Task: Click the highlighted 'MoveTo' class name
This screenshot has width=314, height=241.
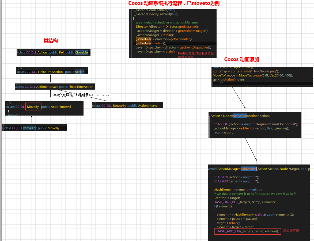Action: [x=29, y=128]
